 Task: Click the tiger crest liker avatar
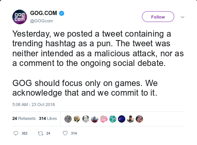[x=77, y=119]
